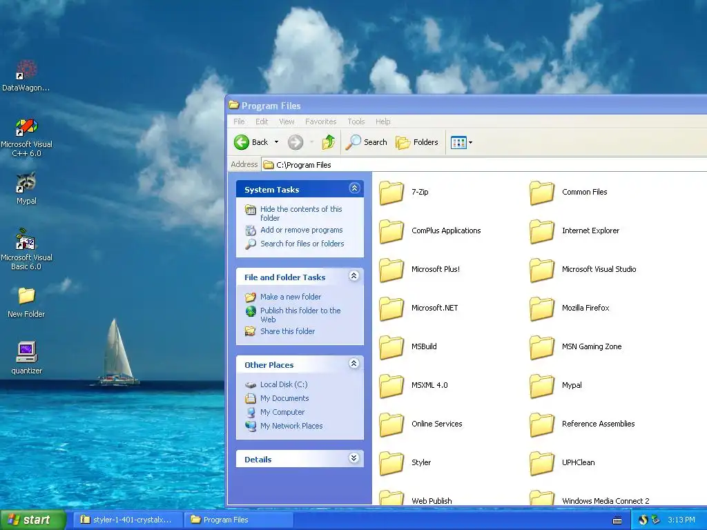Select the ComPlus Applications folder icon
The width and height of the screenshot is (707, 530).
coord(391,232)
